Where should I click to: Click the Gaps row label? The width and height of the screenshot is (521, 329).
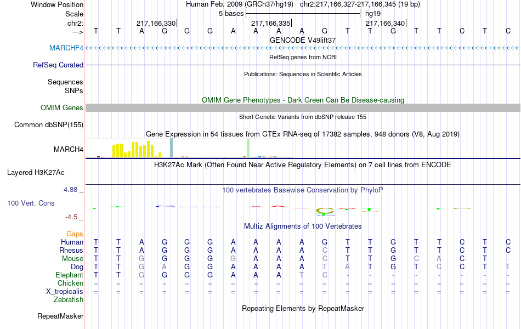click(x=75, y=234)
